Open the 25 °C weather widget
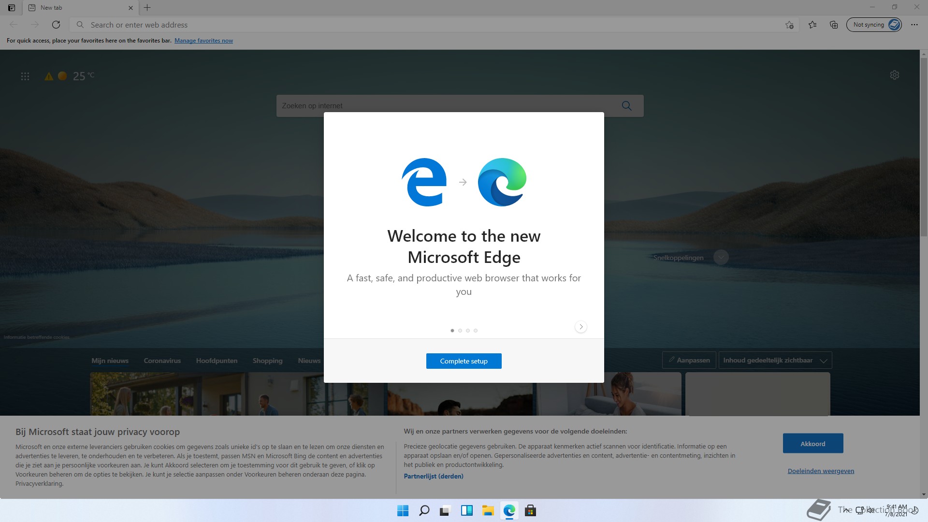 coord(83,76)
